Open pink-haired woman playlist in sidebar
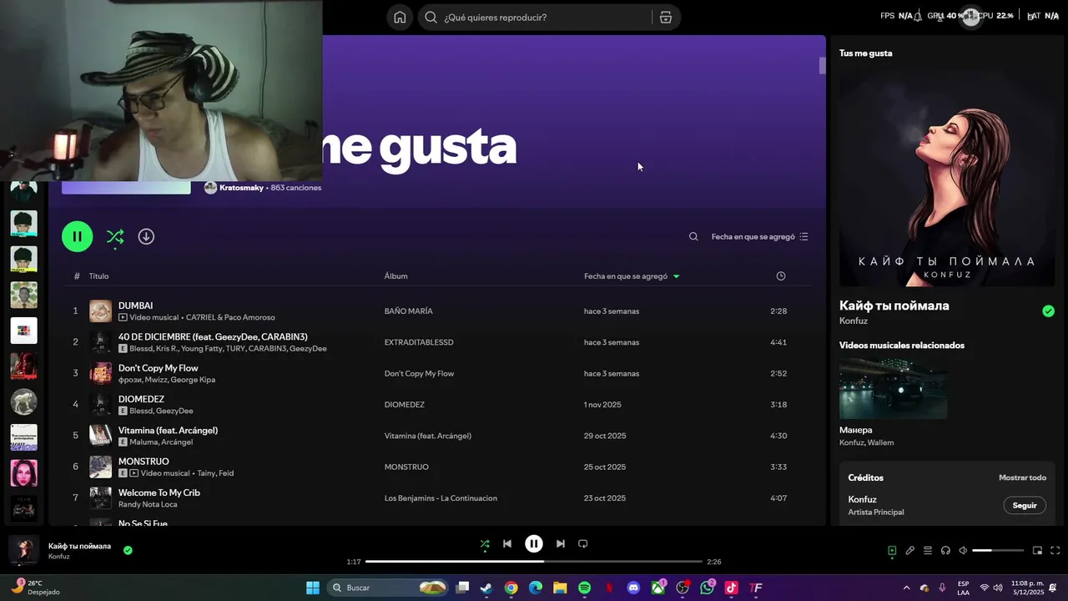Screen dimensions: 1068x601 coord(23,473)
